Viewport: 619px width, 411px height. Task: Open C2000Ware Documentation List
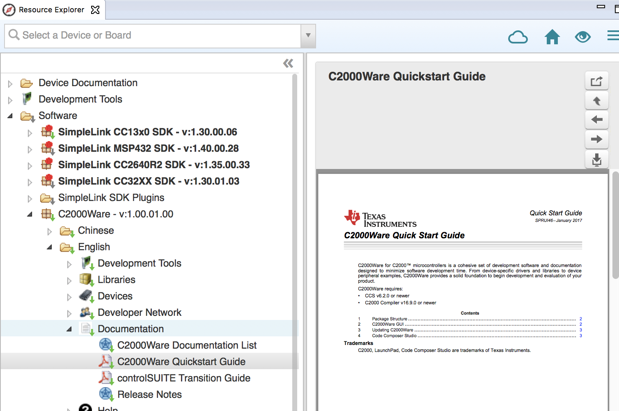187,345
